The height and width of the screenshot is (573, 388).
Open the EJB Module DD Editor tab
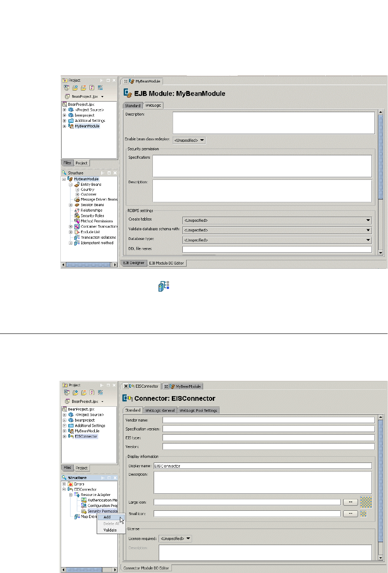(166, 263)
